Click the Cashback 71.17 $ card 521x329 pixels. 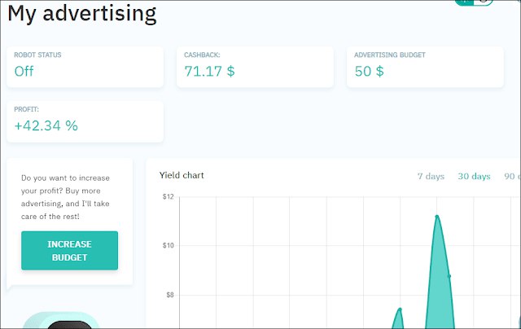[255, 67]
